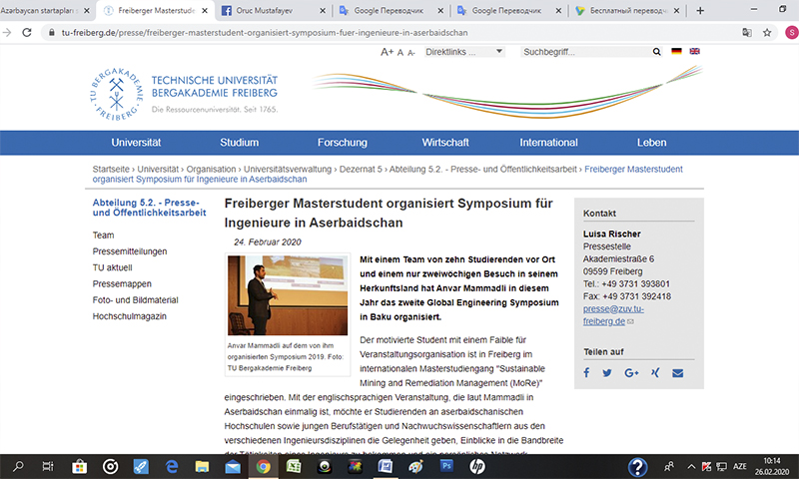Share article on Twitter
Image resolution: width=799 pixels, height=479 pixels.
coord(607,373)
